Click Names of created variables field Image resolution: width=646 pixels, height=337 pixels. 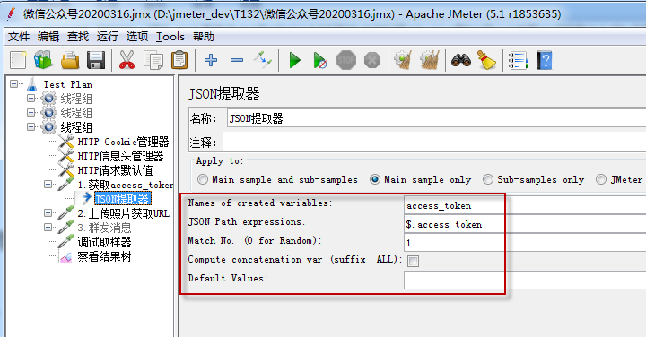525,205
